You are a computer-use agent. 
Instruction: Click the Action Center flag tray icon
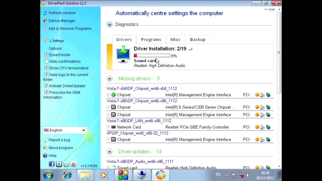pos(234,175)
